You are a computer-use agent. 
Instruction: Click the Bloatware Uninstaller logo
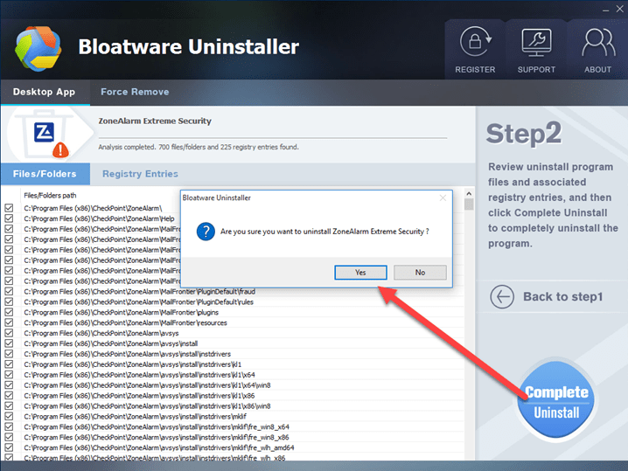tap(38, 49)
